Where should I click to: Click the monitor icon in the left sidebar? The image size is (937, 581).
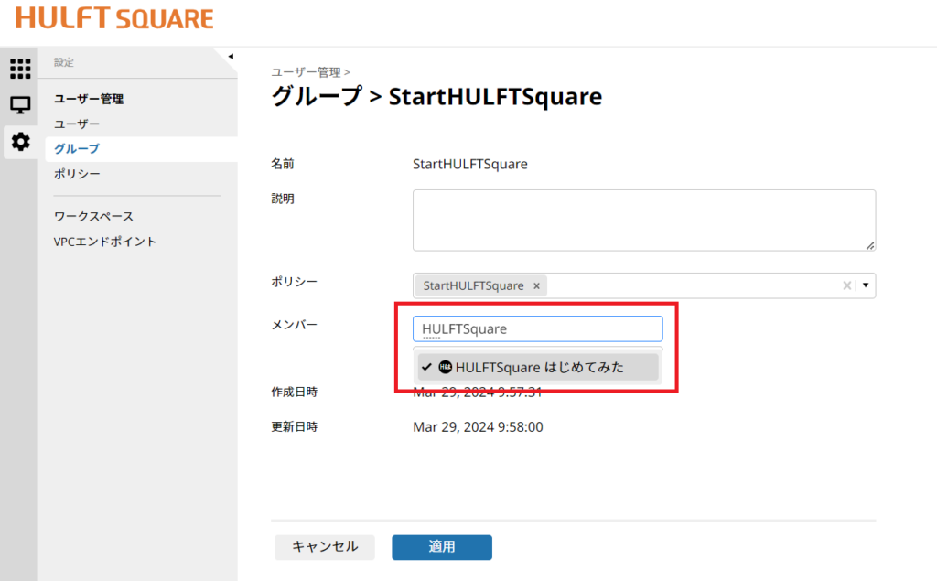coord(19,105)
